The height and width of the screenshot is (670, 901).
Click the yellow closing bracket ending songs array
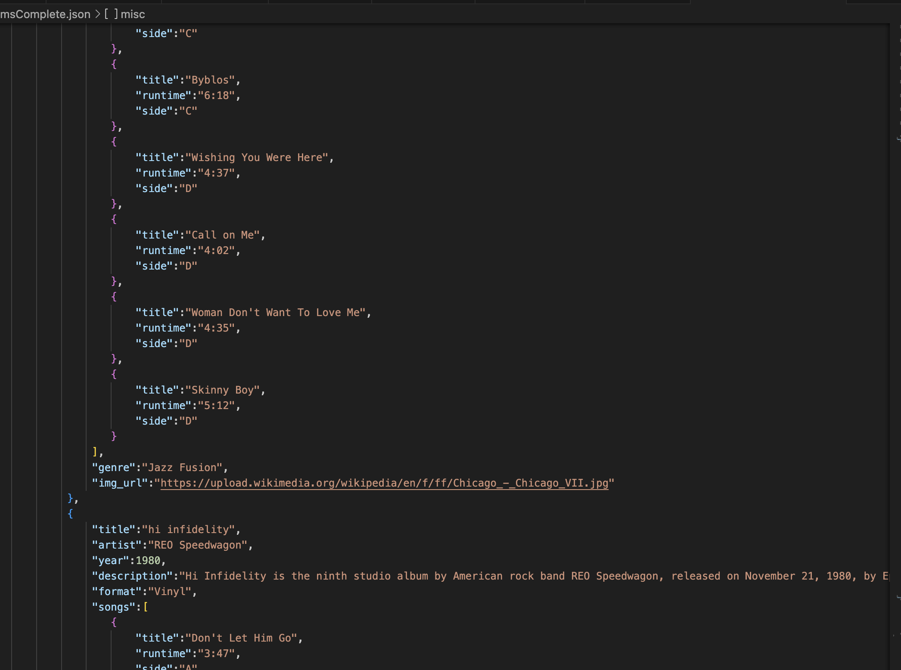tap(95, 452)
